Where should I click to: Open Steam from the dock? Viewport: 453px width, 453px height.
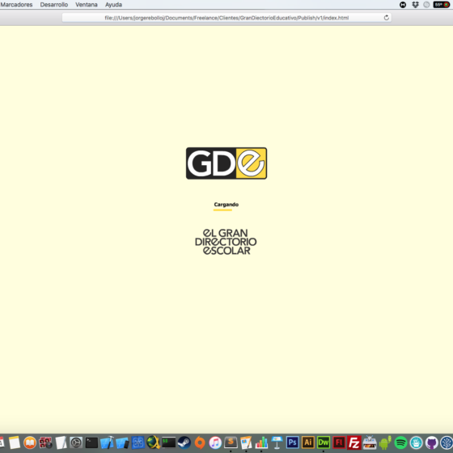pos(184,442)
